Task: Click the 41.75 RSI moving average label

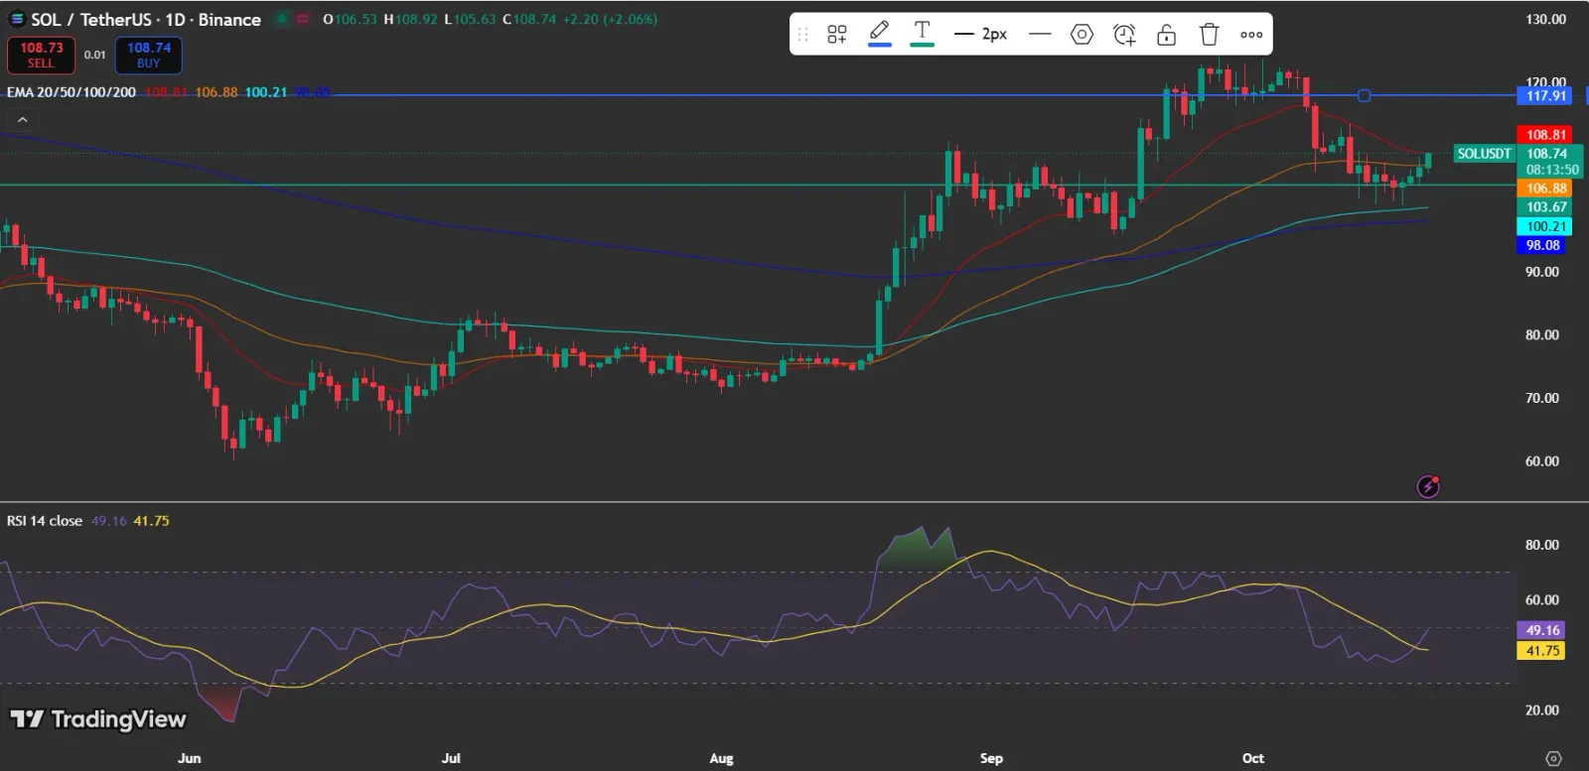Action: pyautogui.click(x=1540, y=651)
